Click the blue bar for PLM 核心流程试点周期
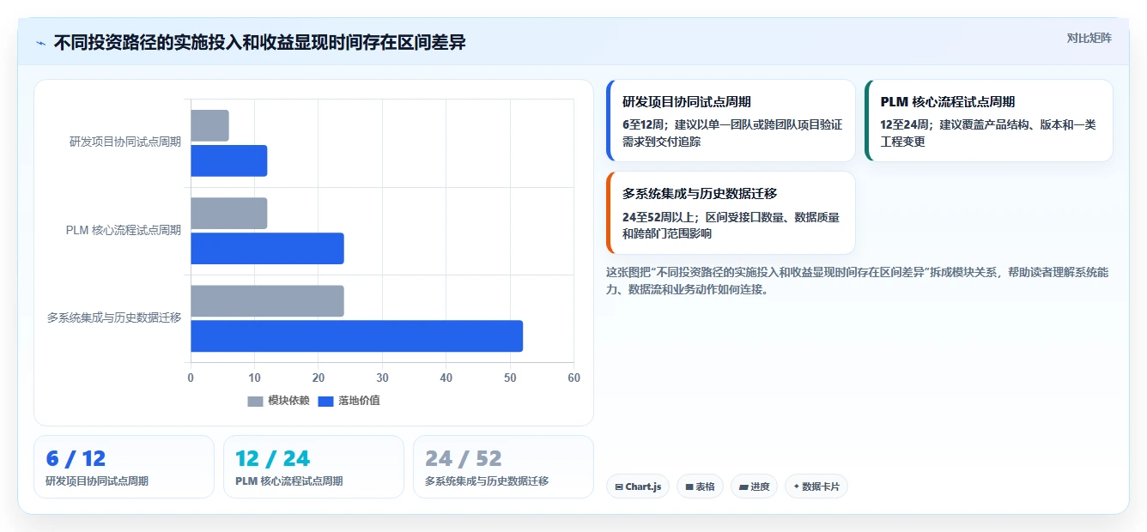 point(267,249)
